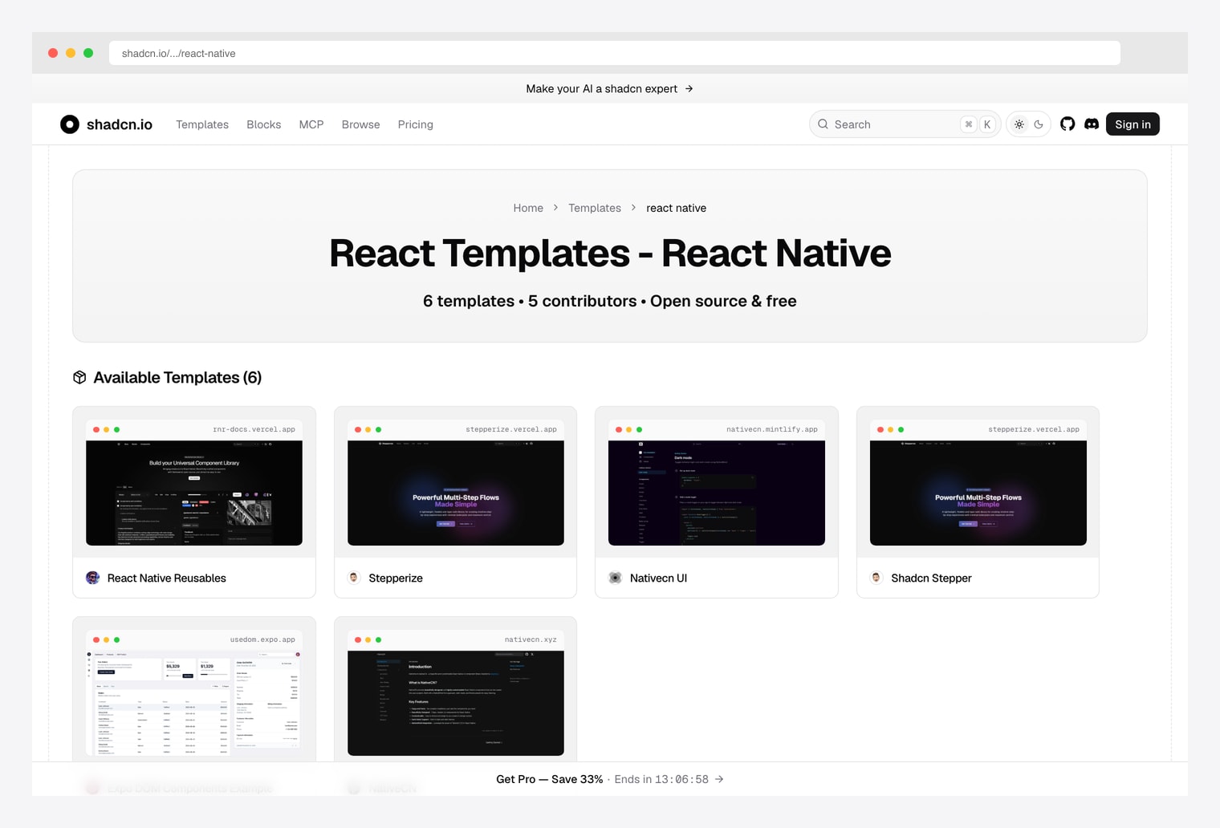The width and height of the screenshot is (1220, 828).
Task: Open the MCP nav item
Action: 311,124
